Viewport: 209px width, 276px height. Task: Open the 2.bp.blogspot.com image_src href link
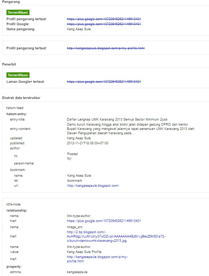(116, 236)
